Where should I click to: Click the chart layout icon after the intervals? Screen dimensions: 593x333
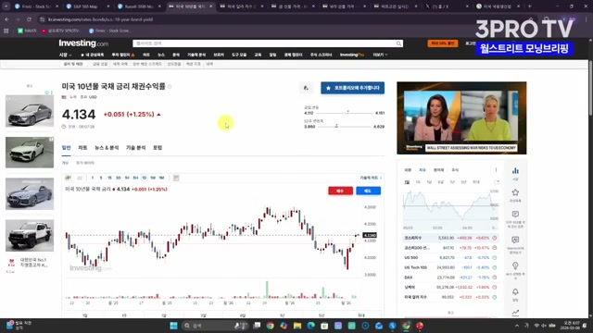176,178
